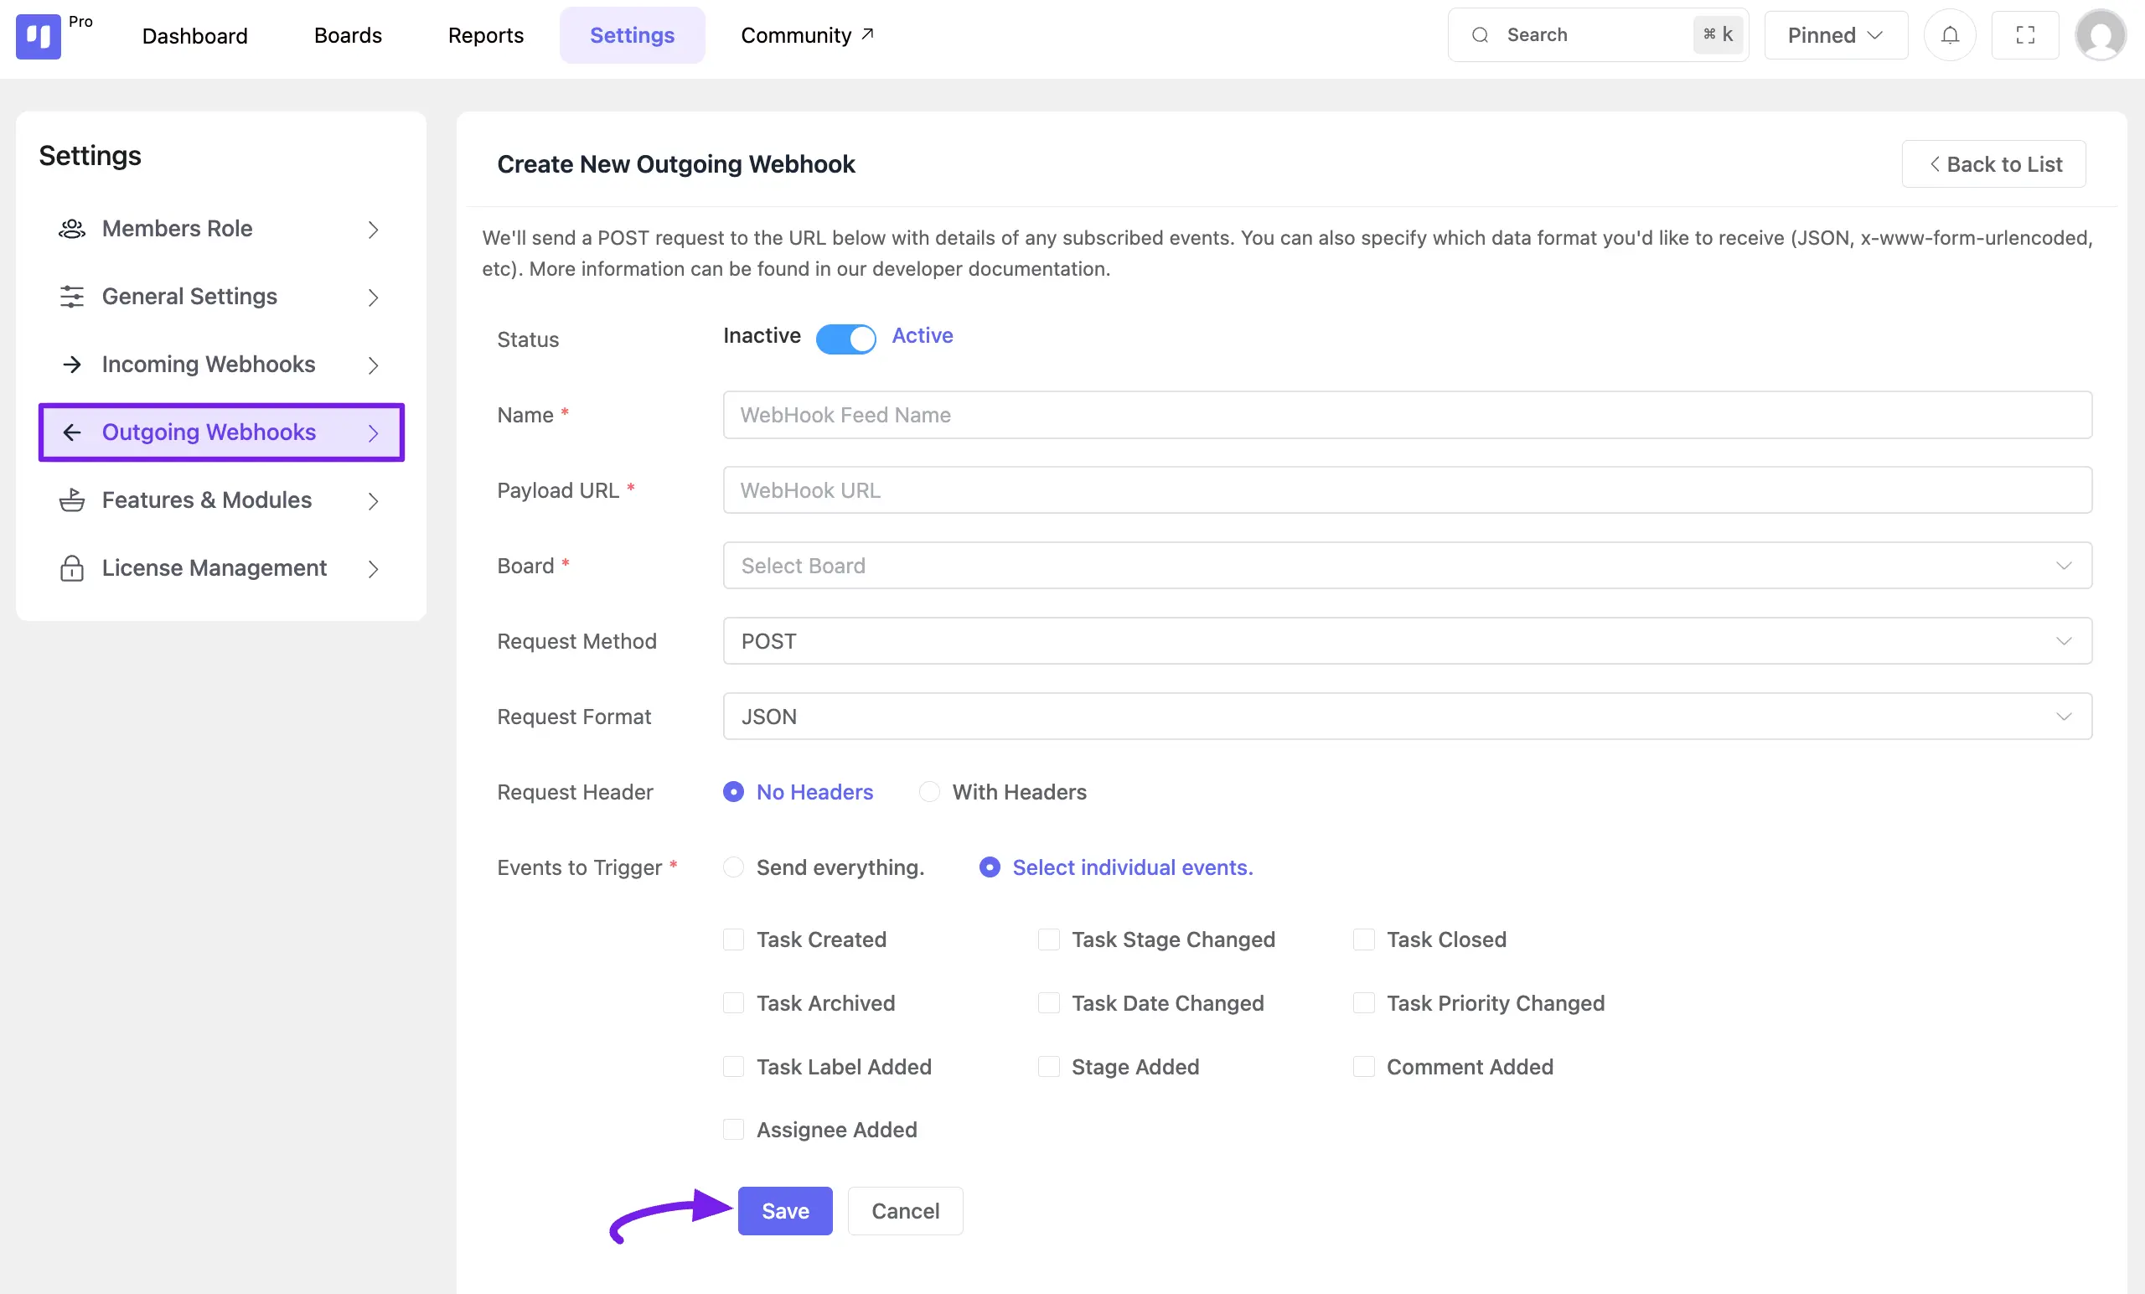Image resolution: width=2145 pixels, height=1294 pixels.
Task: Go to the Boards menu
Action: click(x=348, y=35)
